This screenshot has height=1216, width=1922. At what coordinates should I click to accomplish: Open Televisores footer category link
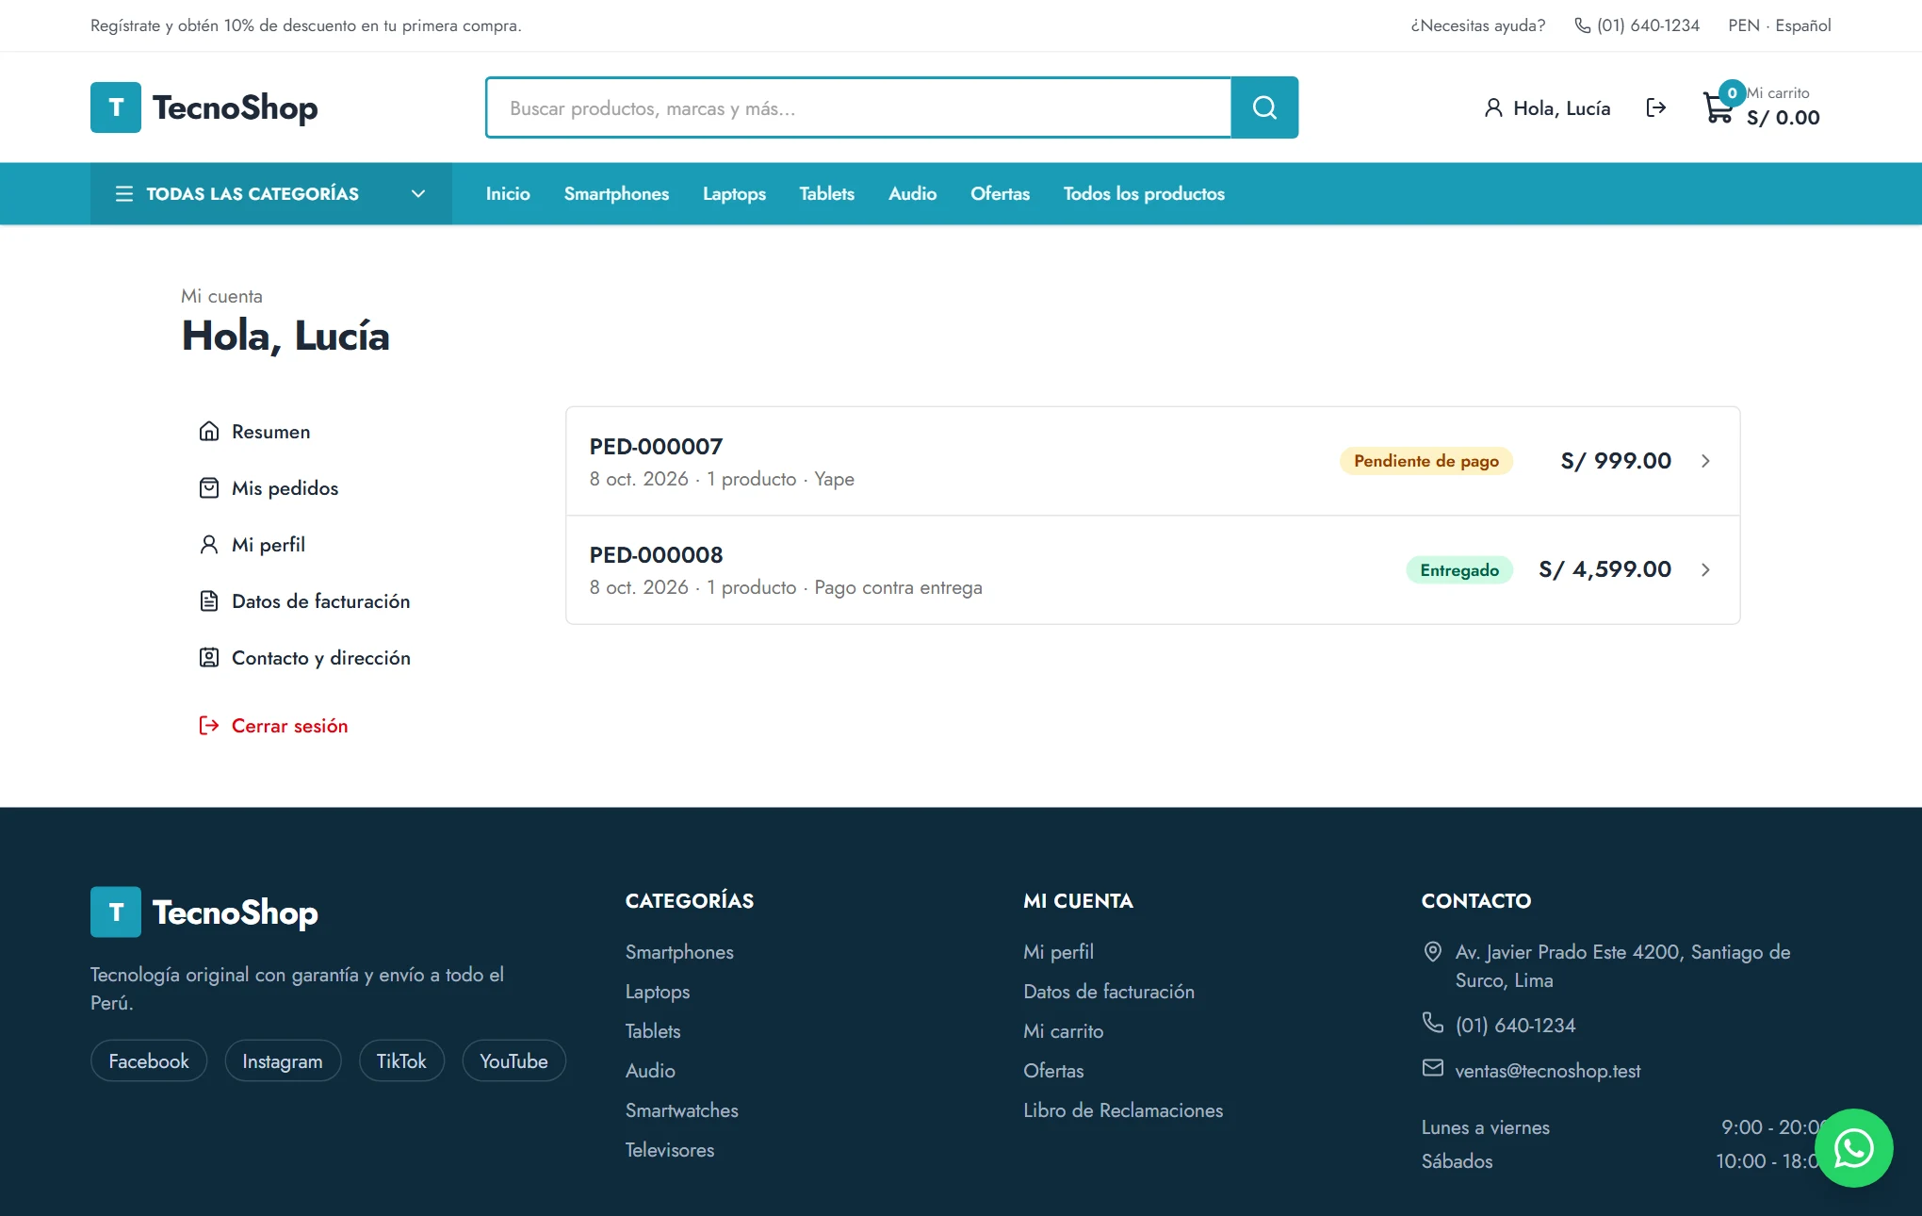click(670, 1149)
